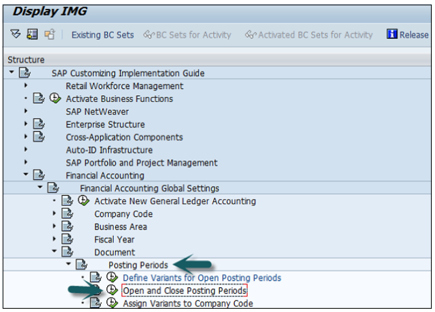Click BC Sets for Activity button
The width and height of the screenshot is (435, 312).
[188, 34]
